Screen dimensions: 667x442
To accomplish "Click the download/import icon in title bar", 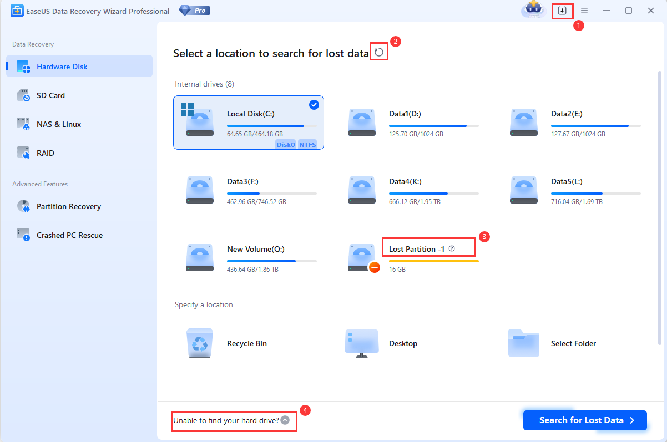I will [562, 11].
